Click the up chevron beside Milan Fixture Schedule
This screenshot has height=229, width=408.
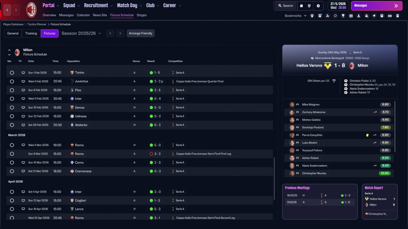[x=9, y=50]
